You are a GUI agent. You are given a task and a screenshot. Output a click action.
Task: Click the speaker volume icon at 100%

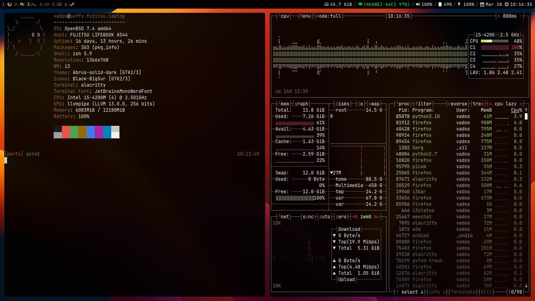(418, 4)
